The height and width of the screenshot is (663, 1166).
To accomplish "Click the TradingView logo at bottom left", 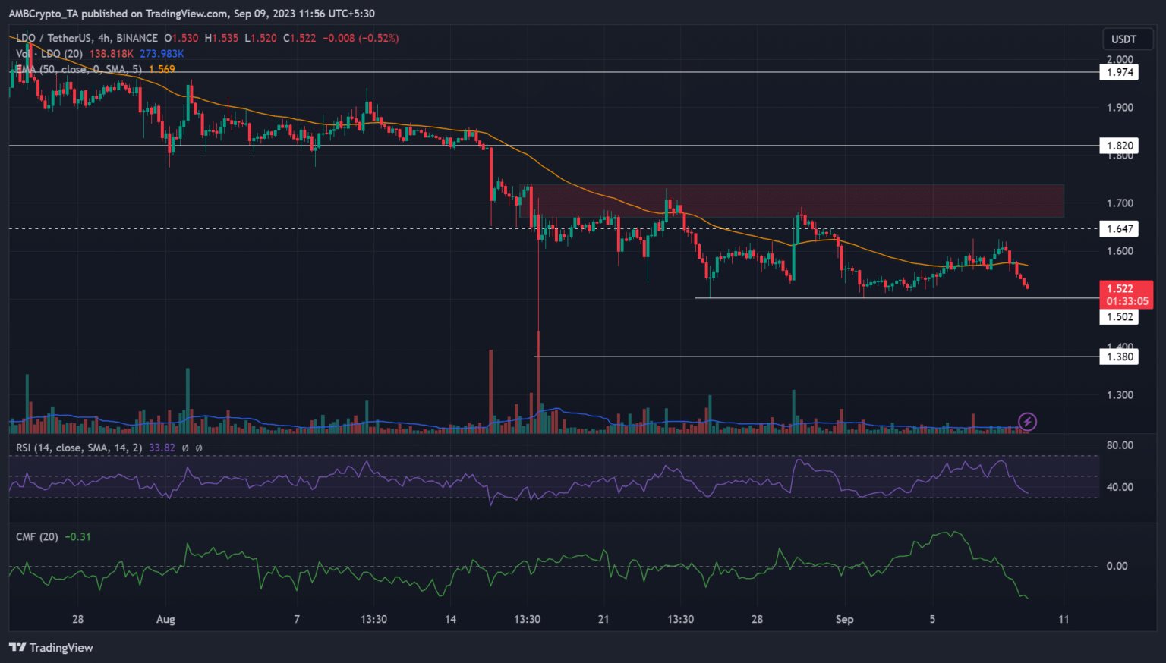I will click(x=51, y=647).
